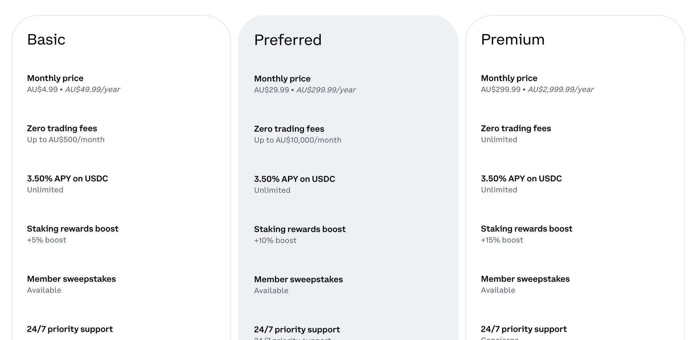The image size is (695, 340).
Task: Click Basic's Member sweepstakes label
Action: [71, 279]
